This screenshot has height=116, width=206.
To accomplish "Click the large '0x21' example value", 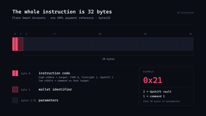I will coord(153,80).
